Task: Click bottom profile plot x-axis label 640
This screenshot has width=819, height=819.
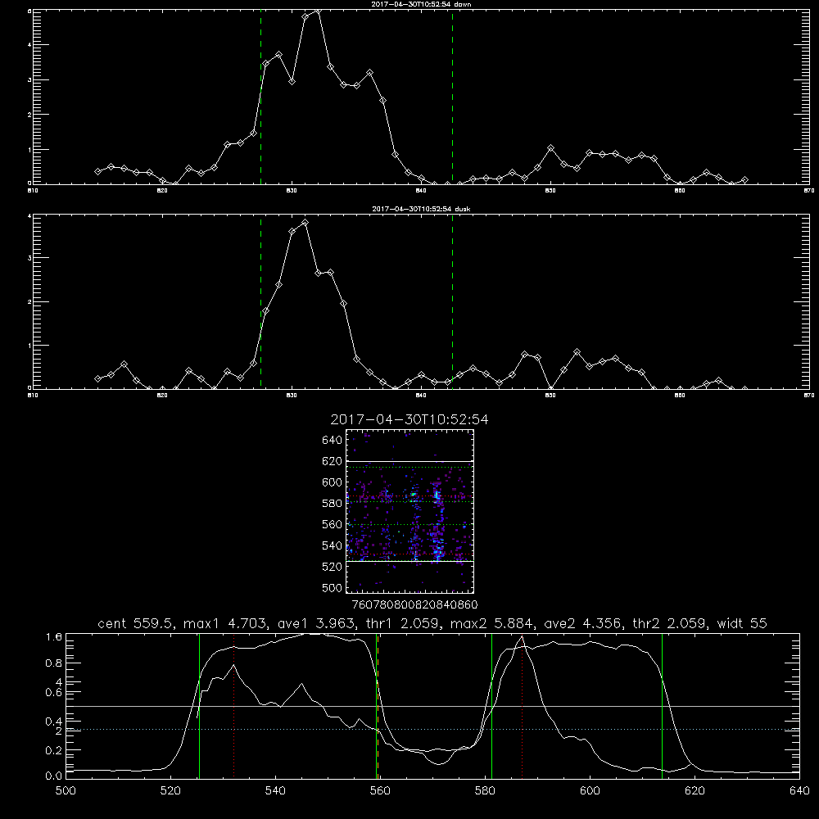Action: (x=799, y=791)
